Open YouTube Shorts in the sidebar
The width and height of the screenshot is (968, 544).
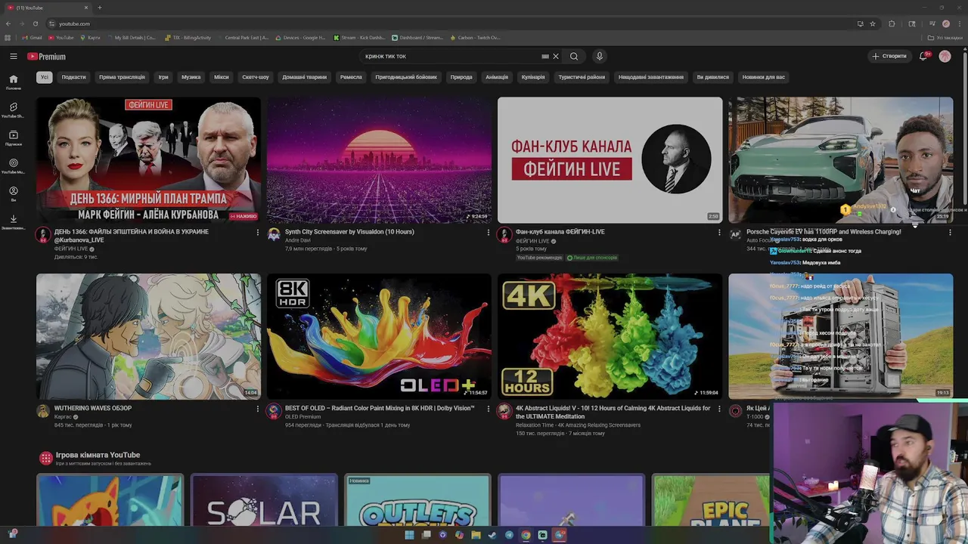tap(13, 110)
